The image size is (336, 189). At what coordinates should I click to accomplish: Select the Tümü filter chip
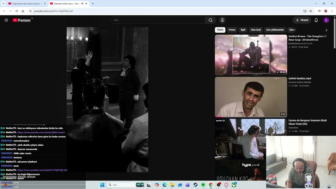[220, 30]
